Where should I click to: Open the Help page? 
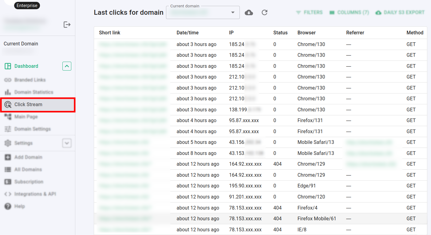pos(19,206)
